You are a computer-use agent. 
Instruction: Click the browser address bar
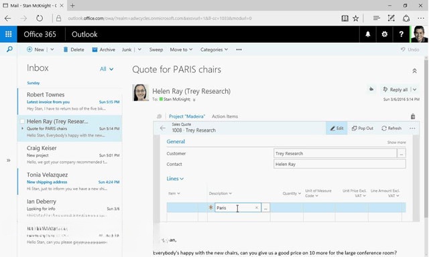point(160,18)
